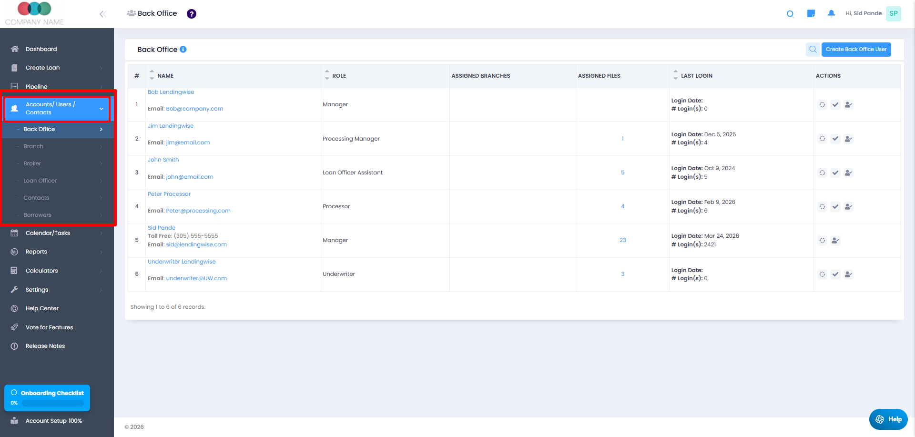Toggle the checkmark status for Peter Processor
Image resolution: width=915 pixels, height=437 pixels.
click(x=835, y=207)
